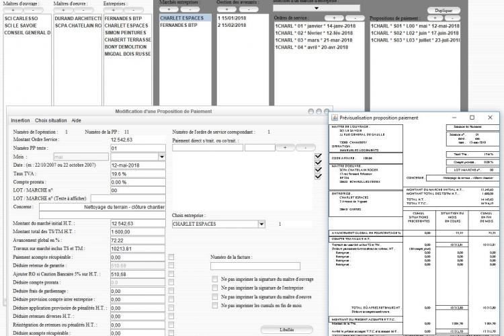Add a new maître d'oeuvre with plus button
The height and width of the screenshot is (336, 504).
click(x=64, y=10)
